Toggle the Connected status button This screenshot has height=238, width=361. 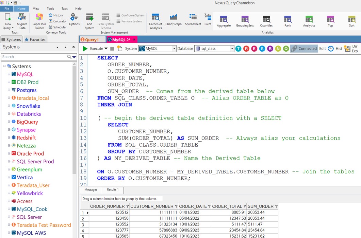pyautogui.click(x=304, y=49)
